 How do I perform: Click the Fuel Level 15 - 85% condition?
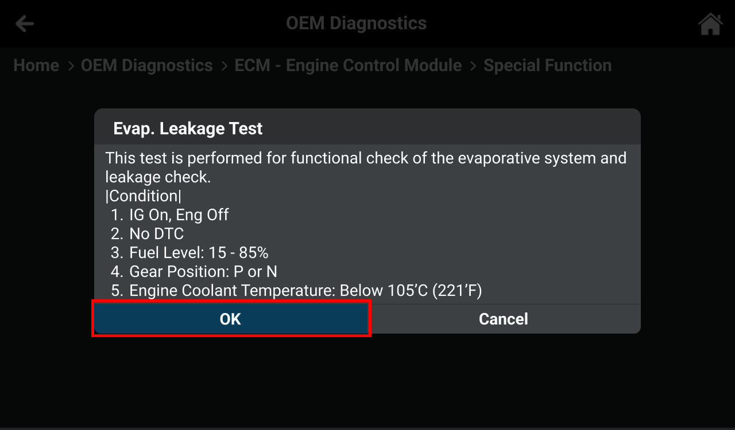pyautogui.click(x=199, y=253)
